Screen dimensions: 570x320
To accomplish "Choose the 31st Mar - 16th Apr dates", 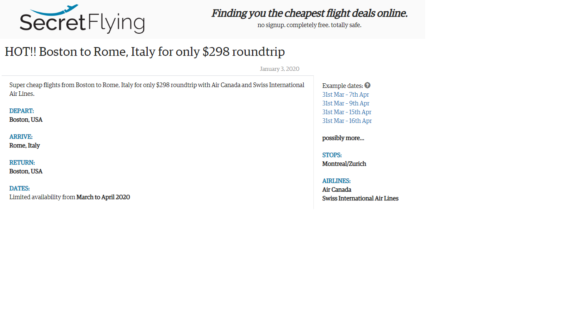I will point(347,121).
